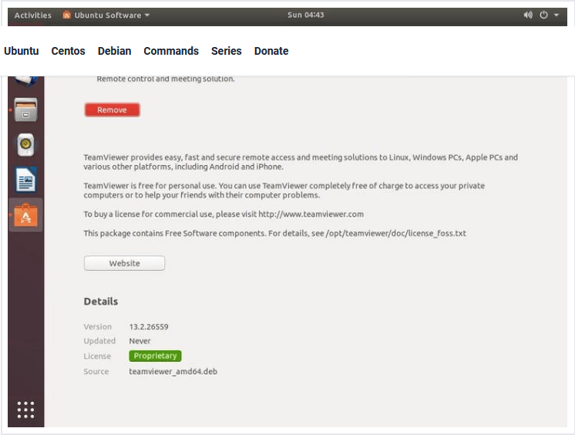Click the Version label
Image resolution: width=575 pixels, height=435 pixels.
point(98,327)
